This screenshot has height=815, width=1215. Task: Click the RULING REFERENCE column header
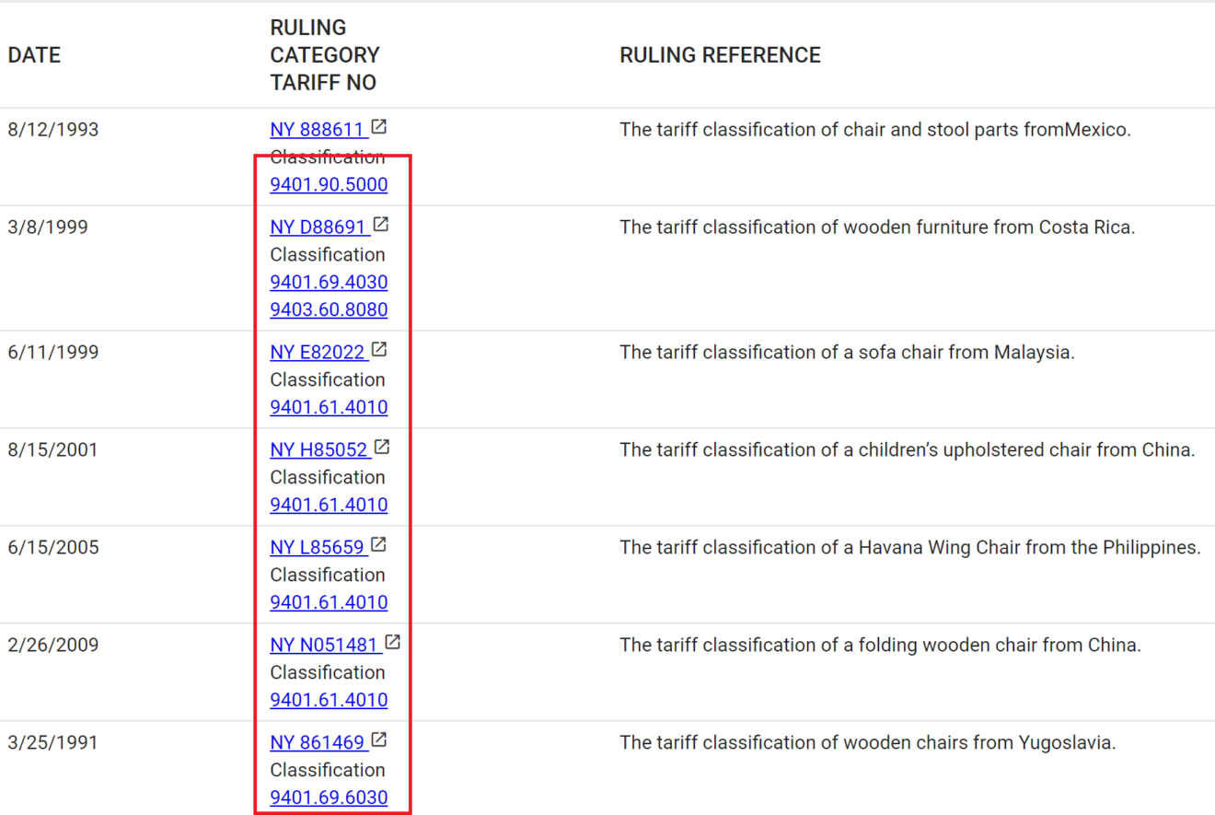point(720,54)
